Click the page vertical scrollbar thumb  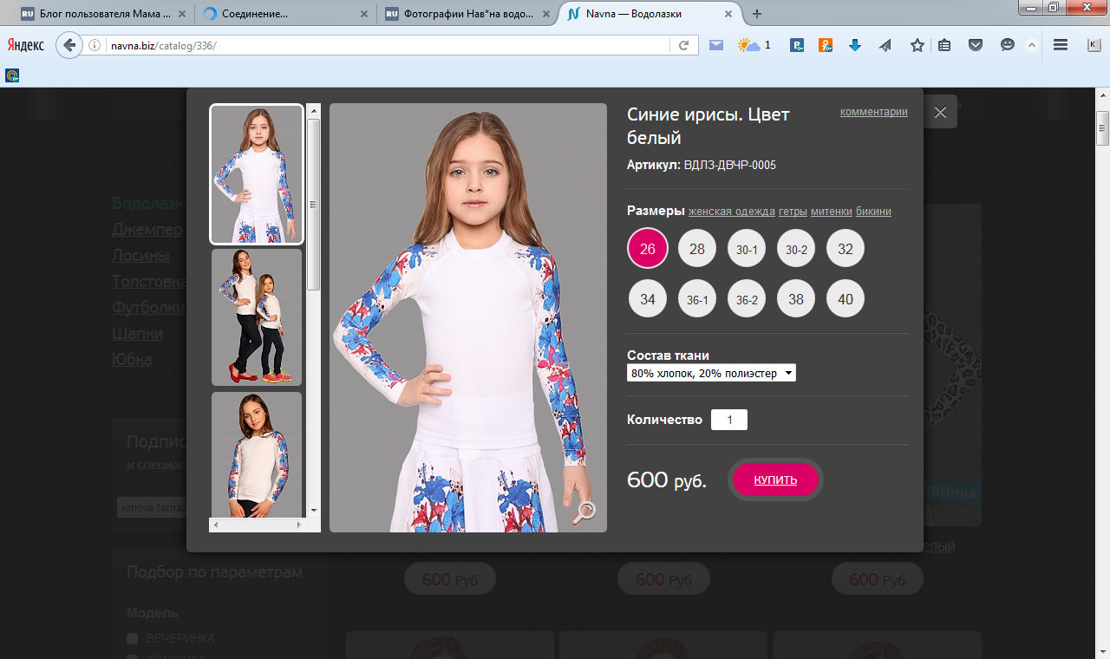[1102, 128]
